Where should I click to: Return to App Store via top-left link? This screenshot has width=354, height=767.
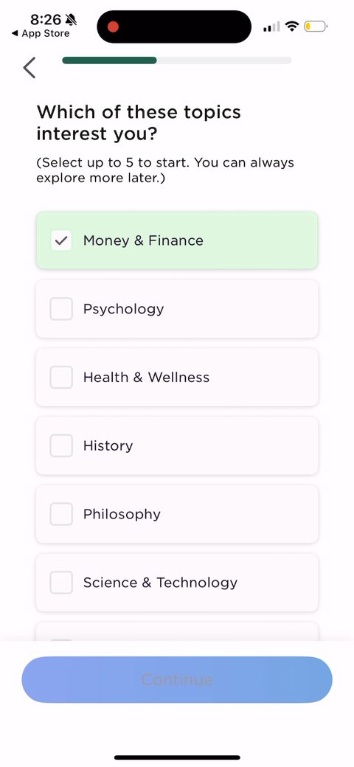click(41, 34)
